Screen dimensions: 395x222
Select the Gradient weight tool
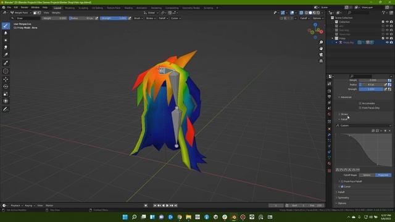(6, 55)
